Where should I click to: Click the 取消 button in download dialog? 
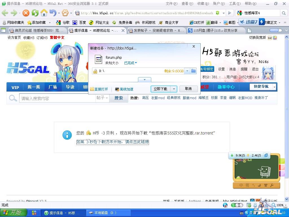188,89
